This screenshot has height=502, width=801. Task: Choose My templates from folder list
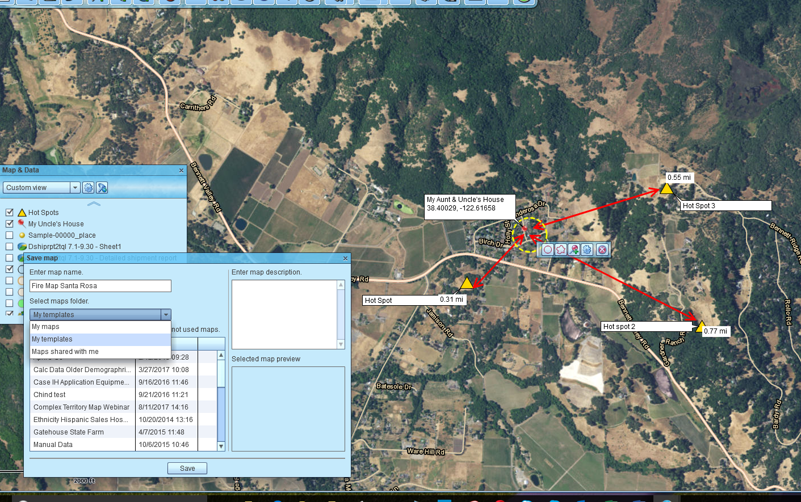100,339
